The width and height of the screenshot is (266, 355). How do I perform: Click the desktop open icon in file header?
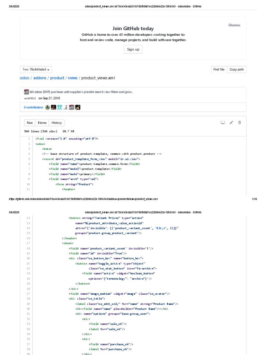223,122
